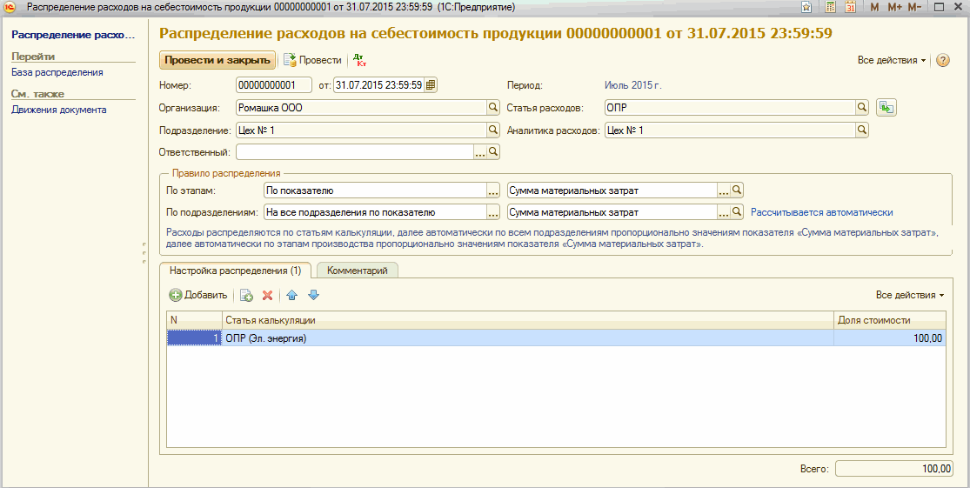Click the 100,00 cell in Доля стоимости column
This screenshot has width=970, height=488.
click(890, 338)
